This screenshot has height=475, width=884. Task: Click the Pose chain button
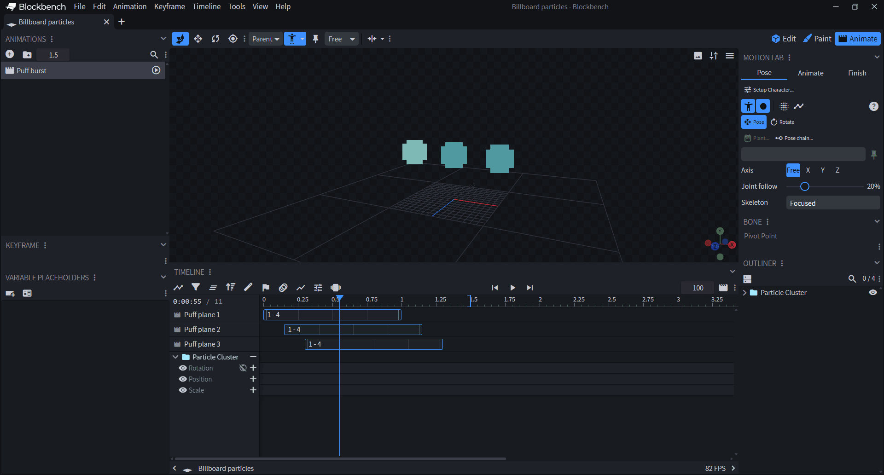794,138
